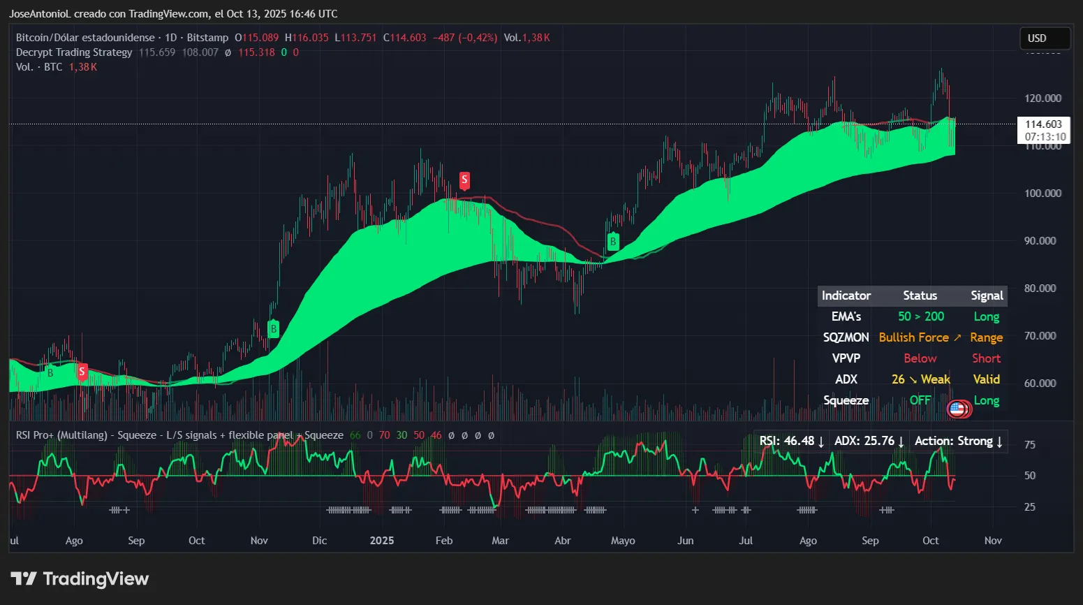Click the down arrow after Action: Strong
1083x605 pixels.
[x=1000, y=442]
